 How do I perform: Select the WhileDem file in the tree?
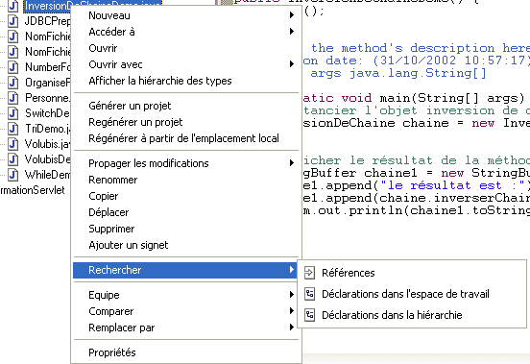pyautogui.click(x=47, y=175)
